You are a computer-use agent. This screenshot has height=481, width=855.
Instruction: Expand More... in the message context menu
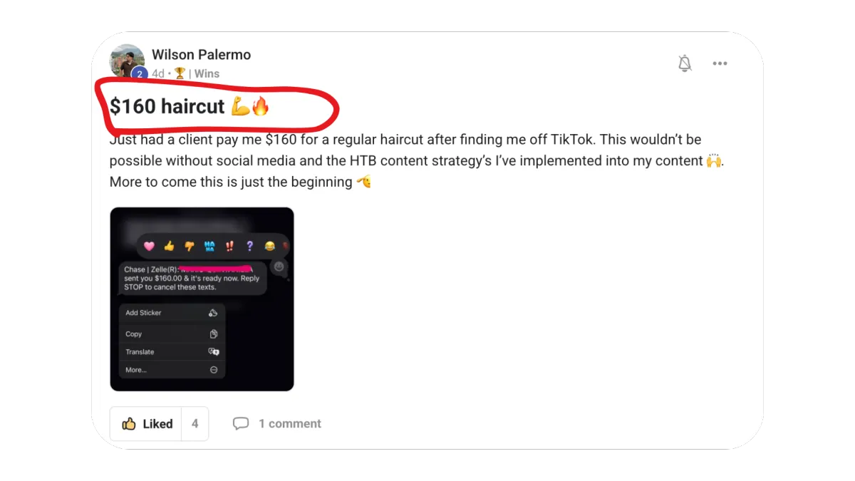point(172,370)
